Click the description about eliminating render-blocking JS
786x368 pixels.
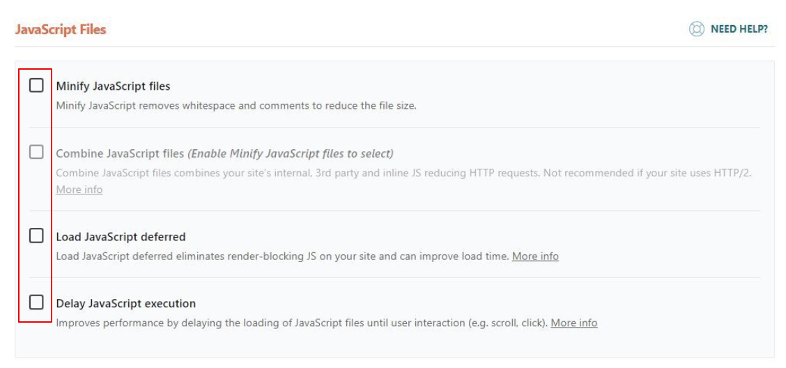(x=282, y=256)
